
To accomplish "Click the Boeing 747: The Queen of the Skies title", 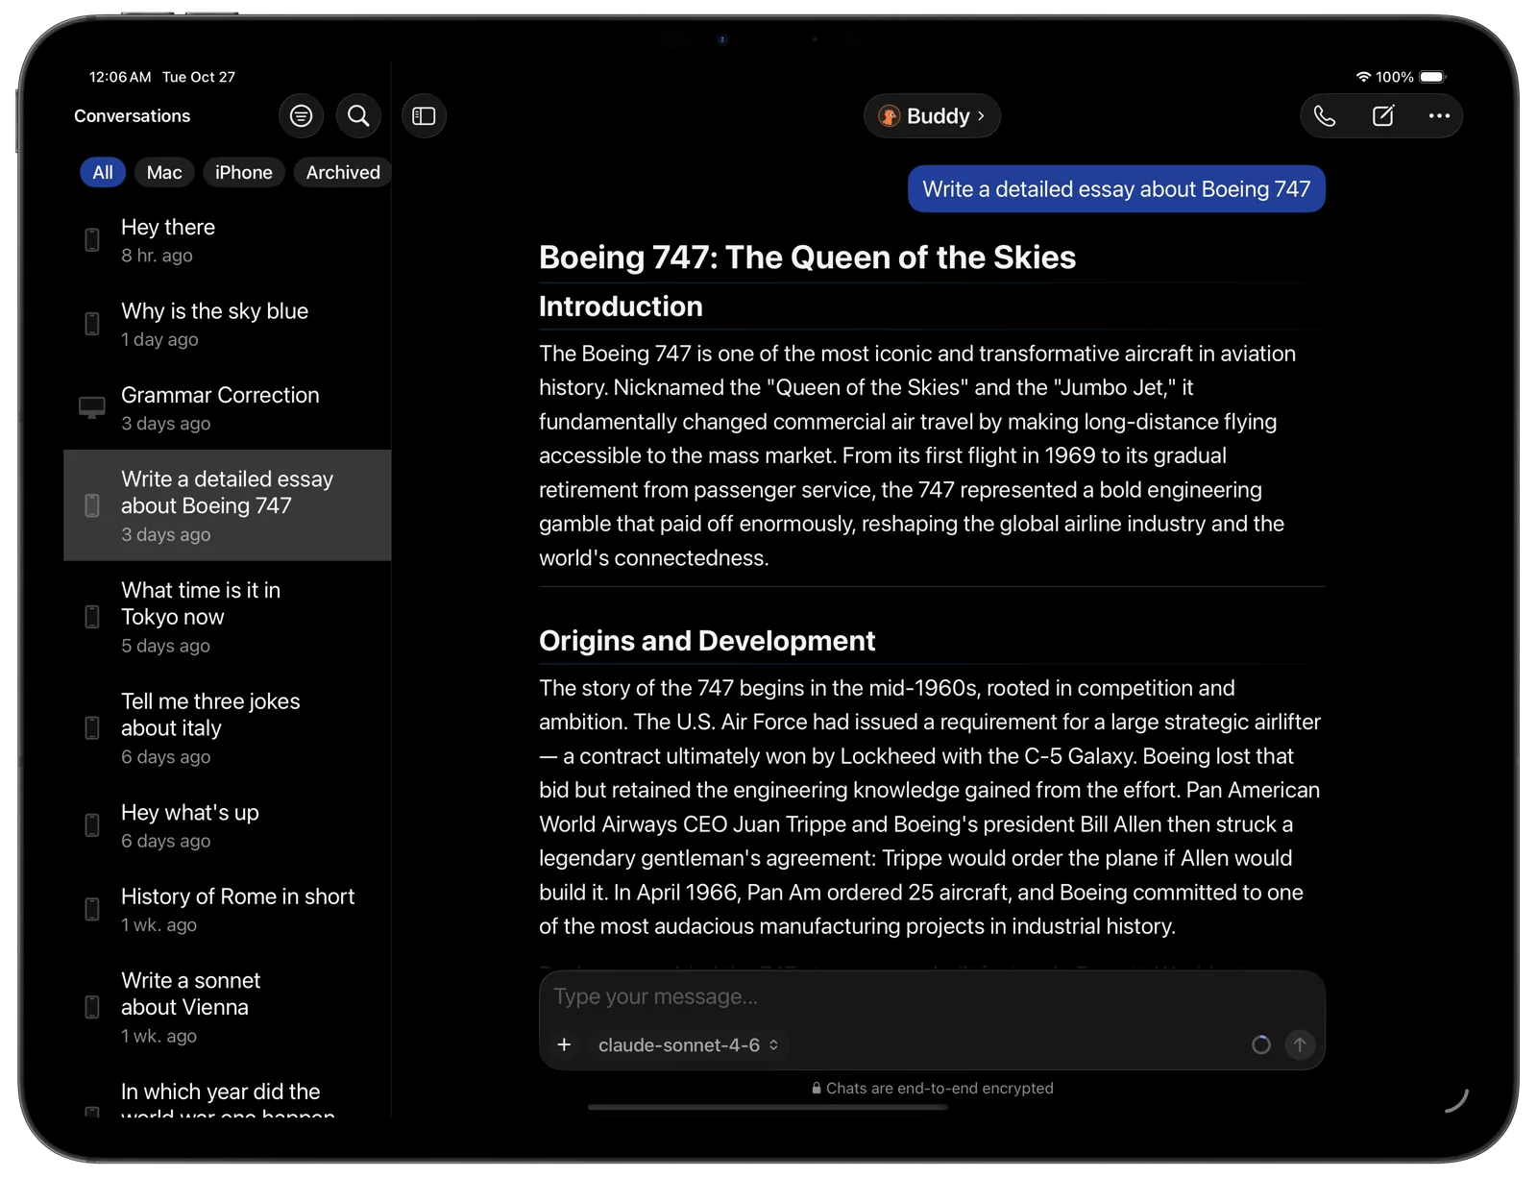I will click(807, 258).
